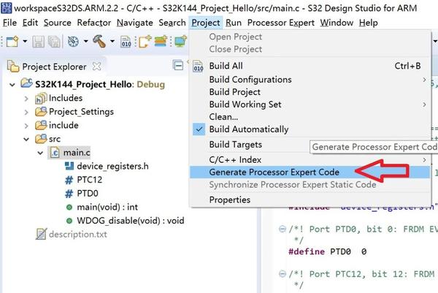438x293 pixels.
Task: Click the Save toolbar icon
Action: [36, 42]
